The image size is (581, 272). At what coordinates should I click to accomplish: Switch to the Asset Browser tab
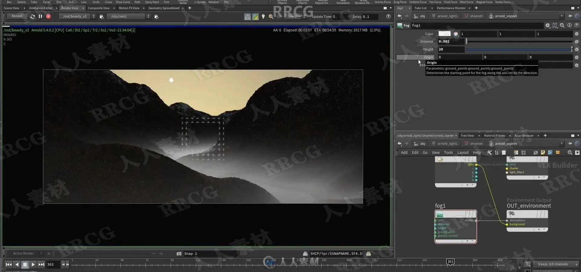(524, 136)
